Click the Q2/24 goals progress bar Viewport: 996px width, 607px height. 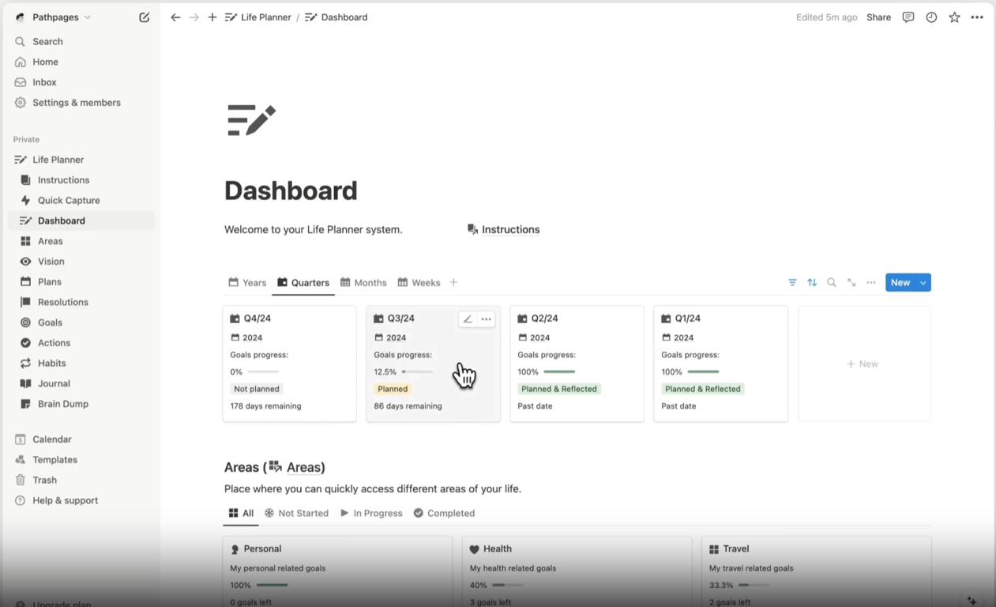(x=559, y=371)
